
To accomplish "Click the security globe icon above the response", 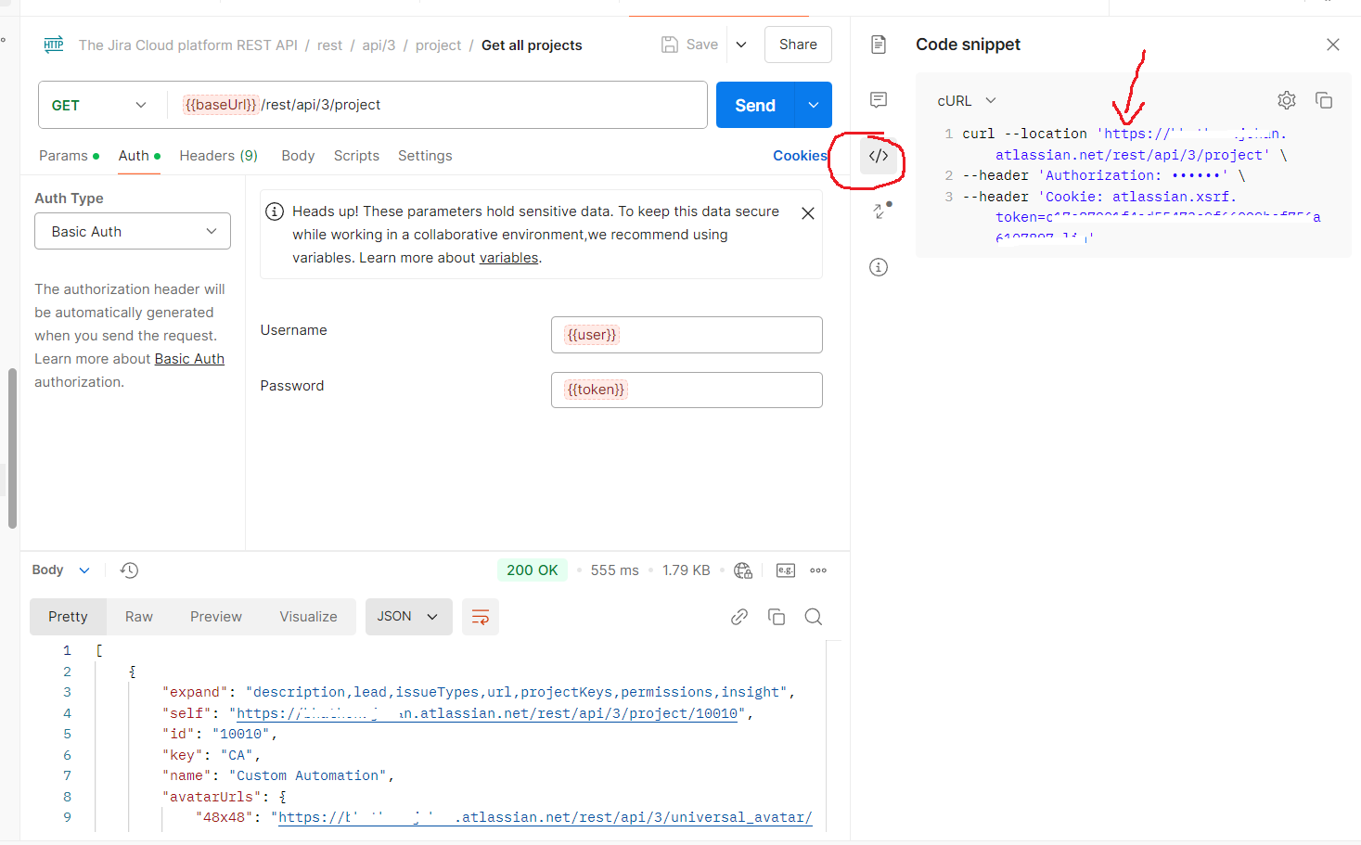I will (x=743, y=570).
